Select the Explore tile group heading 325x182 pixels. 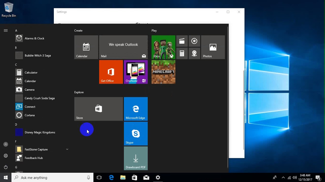coord(79,92)
